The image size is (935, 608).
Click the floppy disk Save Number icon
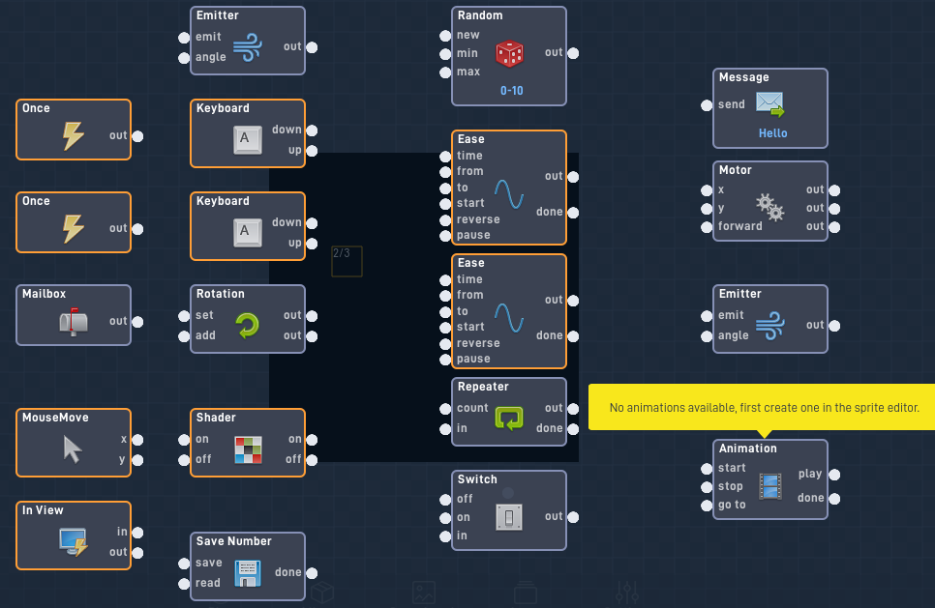pos(248,573)
